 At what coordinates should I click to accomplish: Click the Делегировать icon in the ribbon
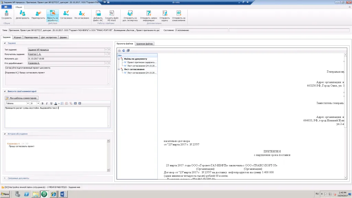(x=23, y=14)
